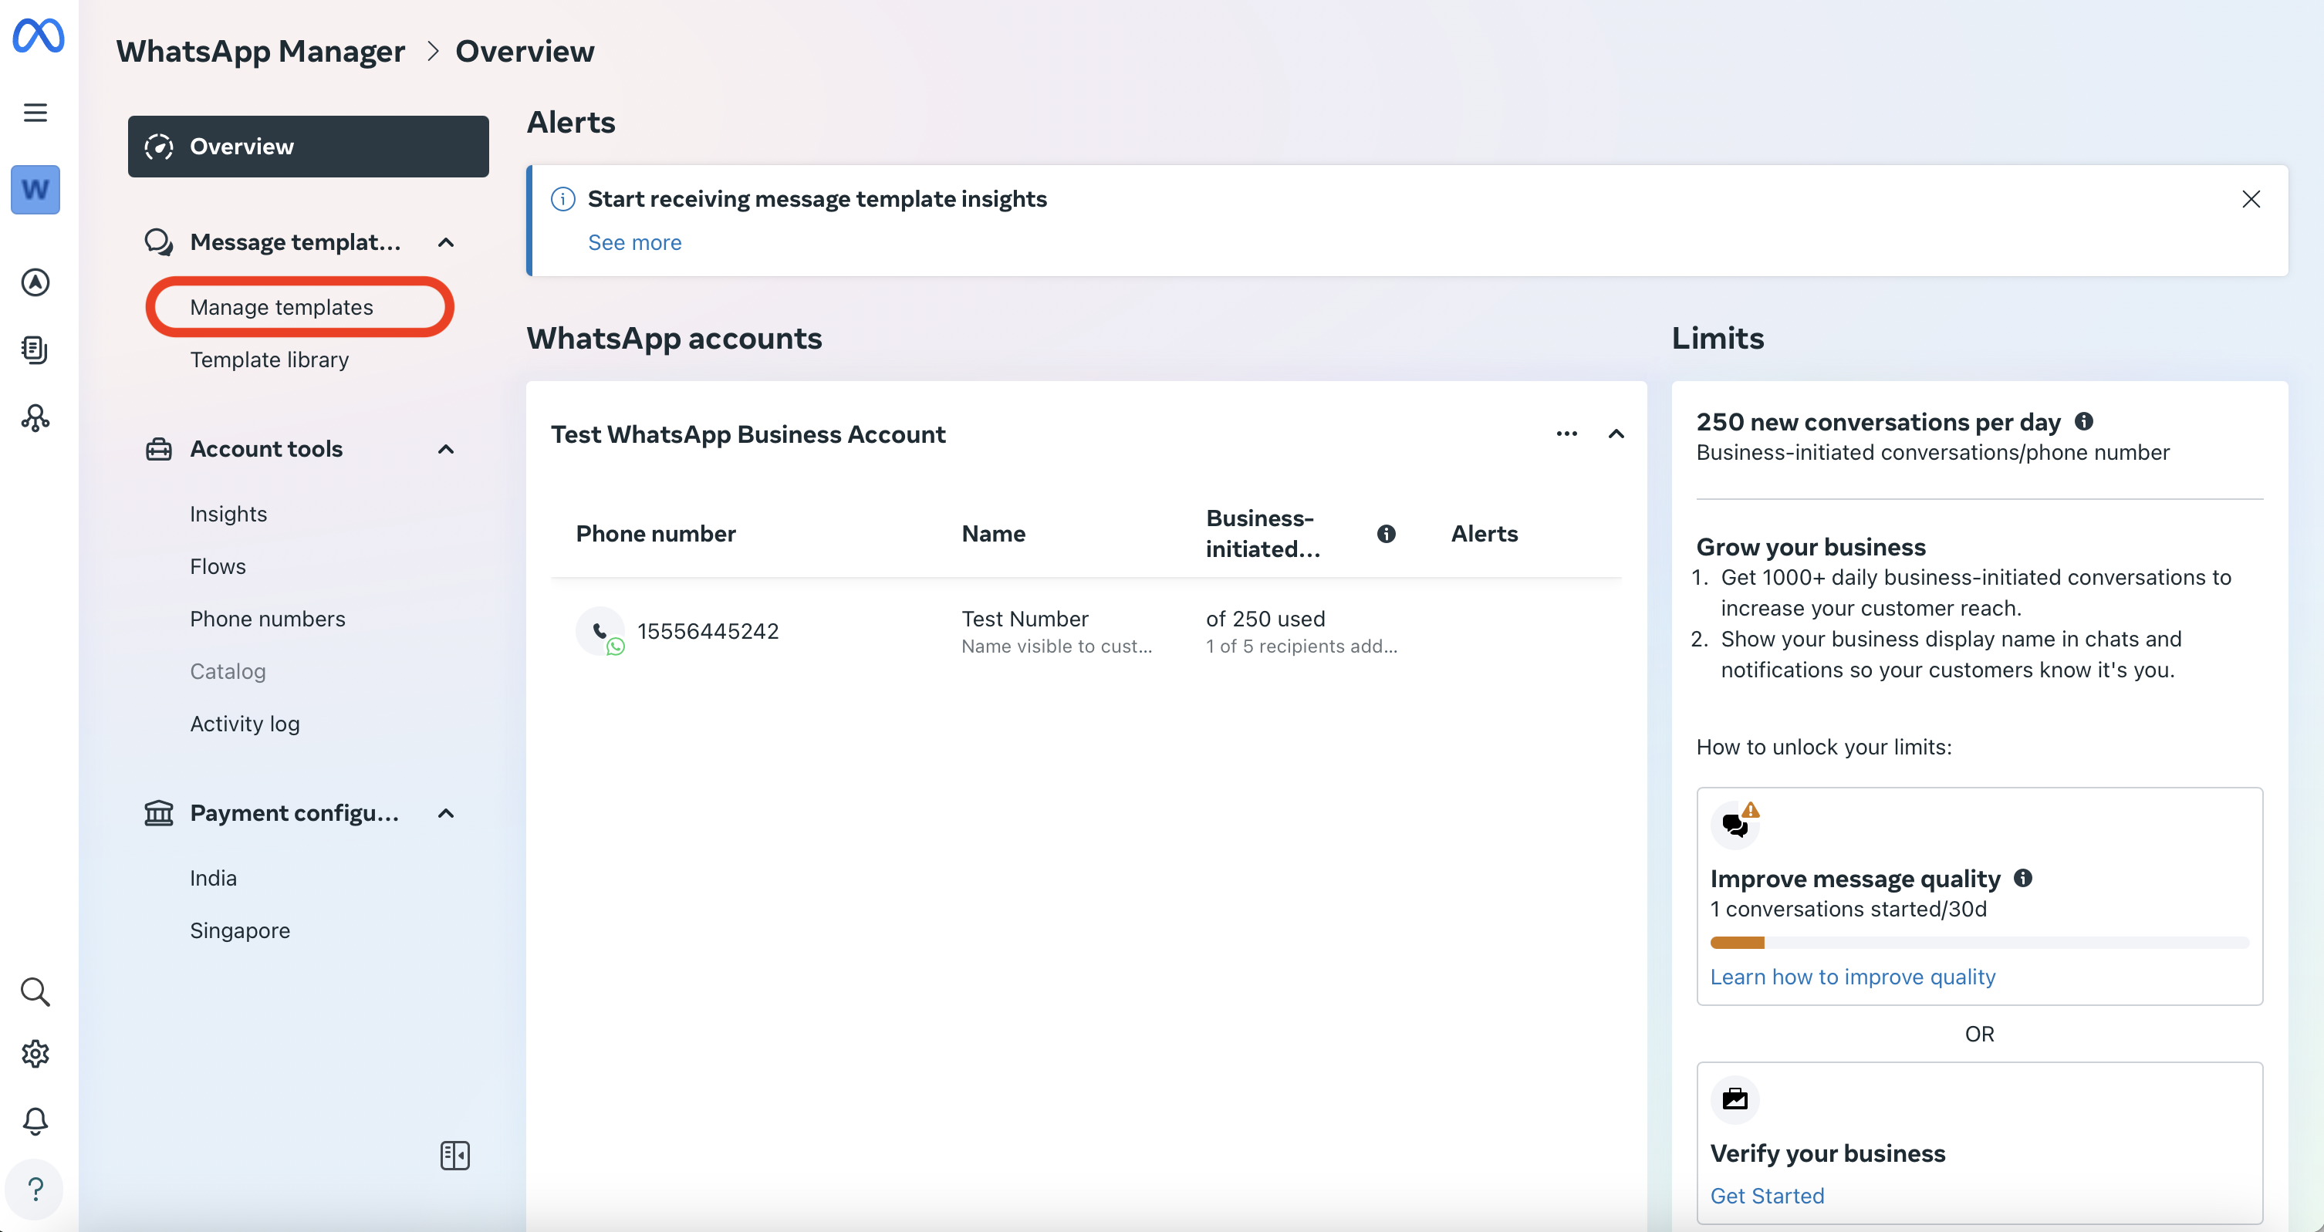Click the Phone number column header
This screenshot has height=1232, width=2324.
coord(656,534)
